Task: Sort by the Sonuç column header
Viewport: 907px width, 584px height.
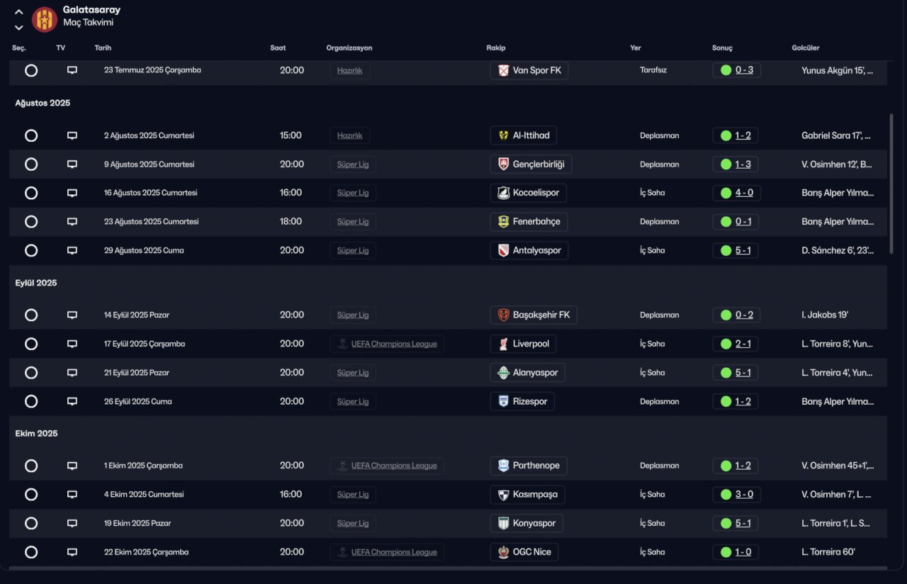Action: [x=722, y=48]
